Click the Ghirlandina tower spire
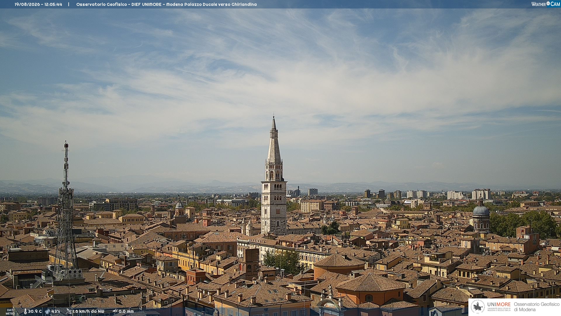The width and height of the screenshot is (561, 316). pos(274,140)
